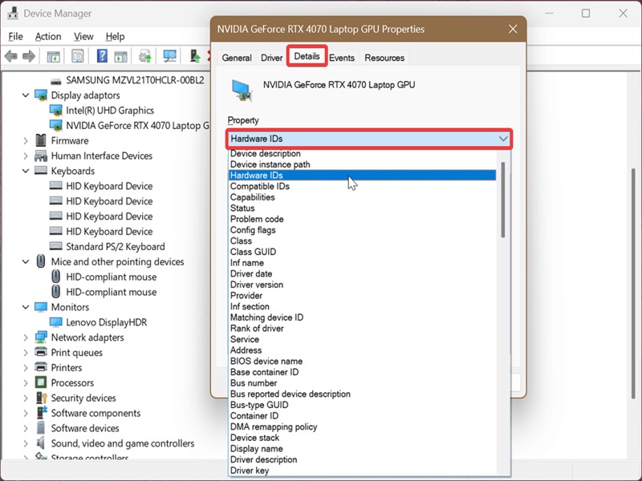Open the View menu

(x=83, y=36)
